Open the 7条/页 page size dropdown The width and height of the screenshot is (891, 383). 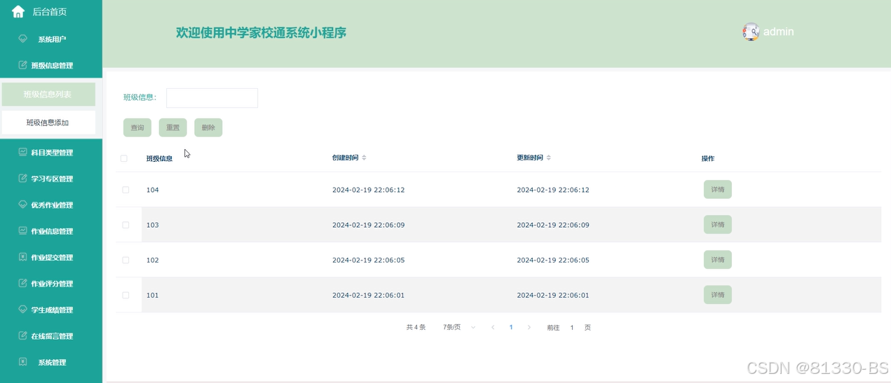(x=459, y=328)
